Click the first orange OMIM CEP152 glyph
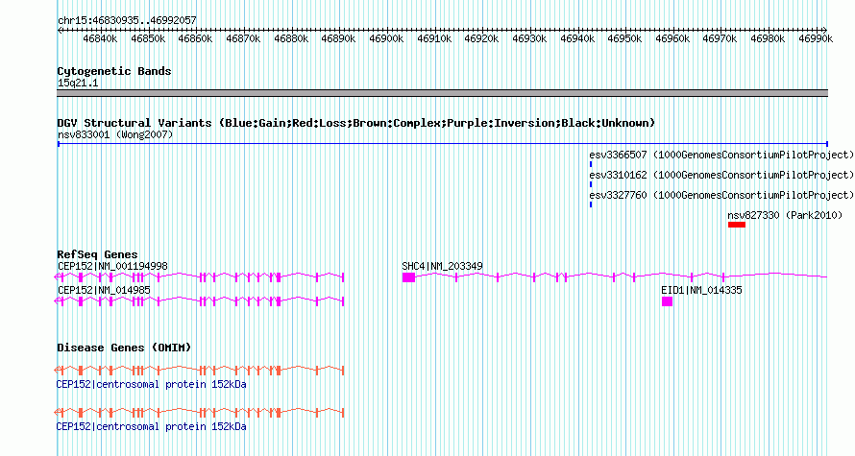The height and width of the screenshot is (456, 855). 200,371
